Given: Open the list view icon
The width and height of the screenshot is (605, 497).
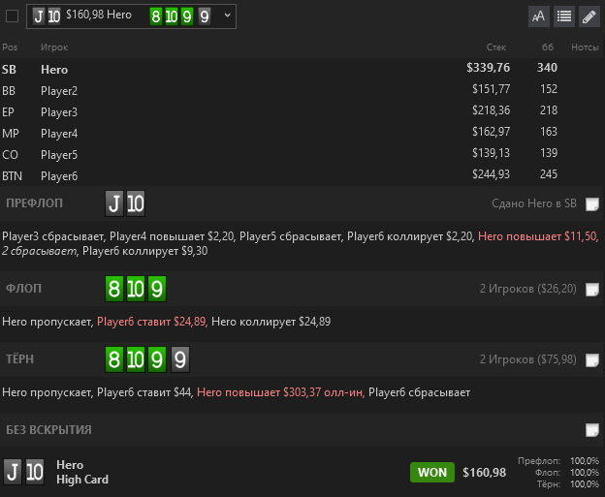Looking at the screenshot, I should pos(564,16).
